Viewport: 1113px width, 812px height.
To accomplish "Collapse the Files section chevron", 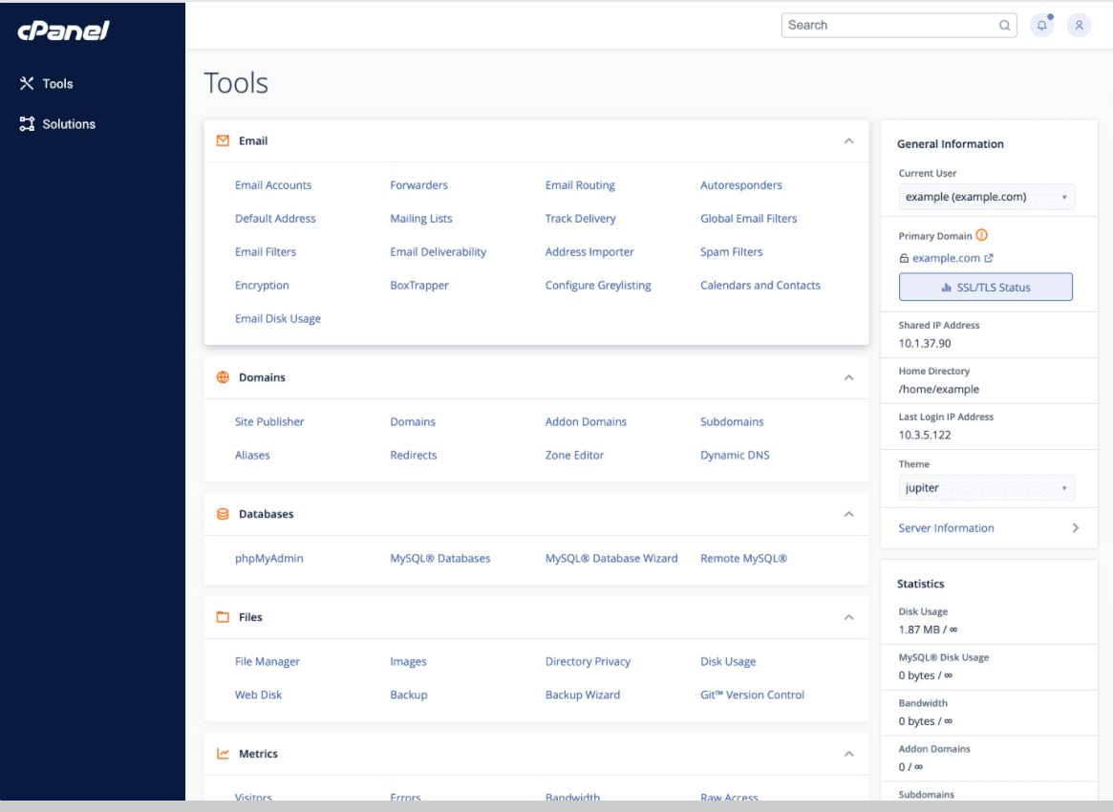I will [x=849, y=617].
